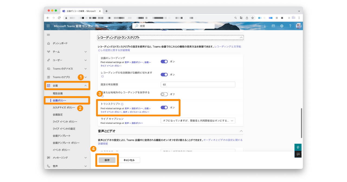Image resolution: width=347 pixels, height=182 pixels.
Task: Toggle 会議のレコーディング switch off
Action: (x=164, y=62)
